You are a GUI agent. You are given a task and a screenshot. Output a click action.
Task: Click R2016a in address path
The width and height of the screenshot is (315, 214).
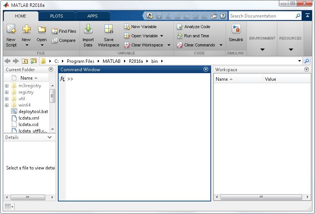point(136,61)
